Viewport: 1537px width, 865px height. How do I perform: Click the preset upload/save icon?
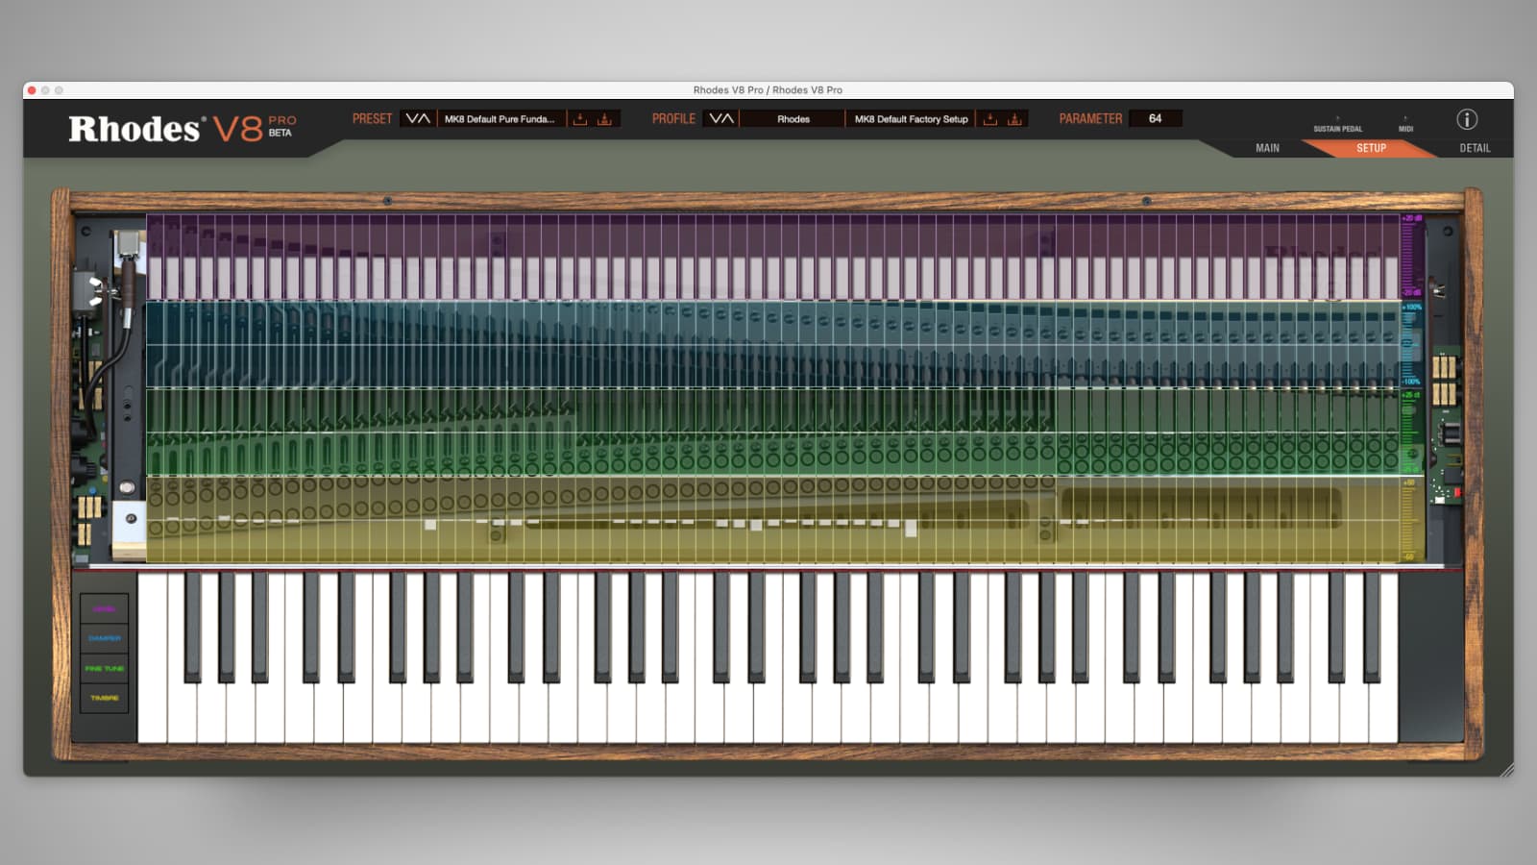[x=604, y=118]
